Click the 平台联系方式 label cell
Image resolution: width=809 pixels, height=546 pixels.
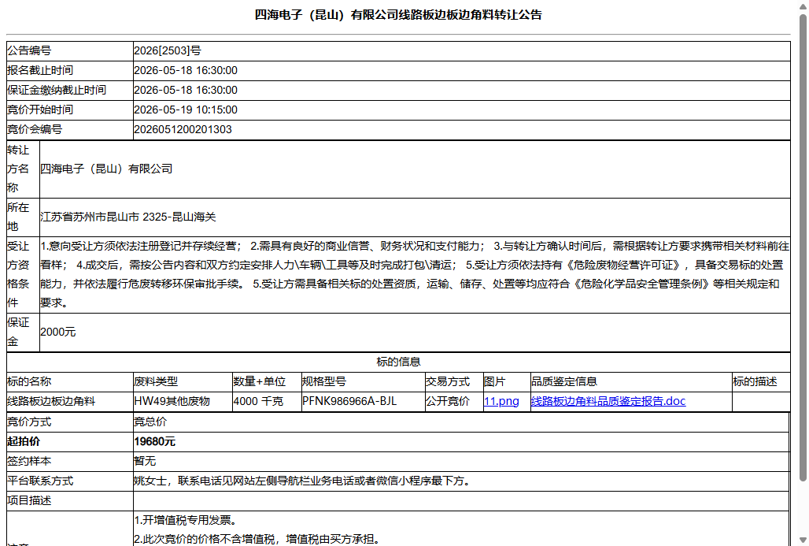tap(70, 481)
